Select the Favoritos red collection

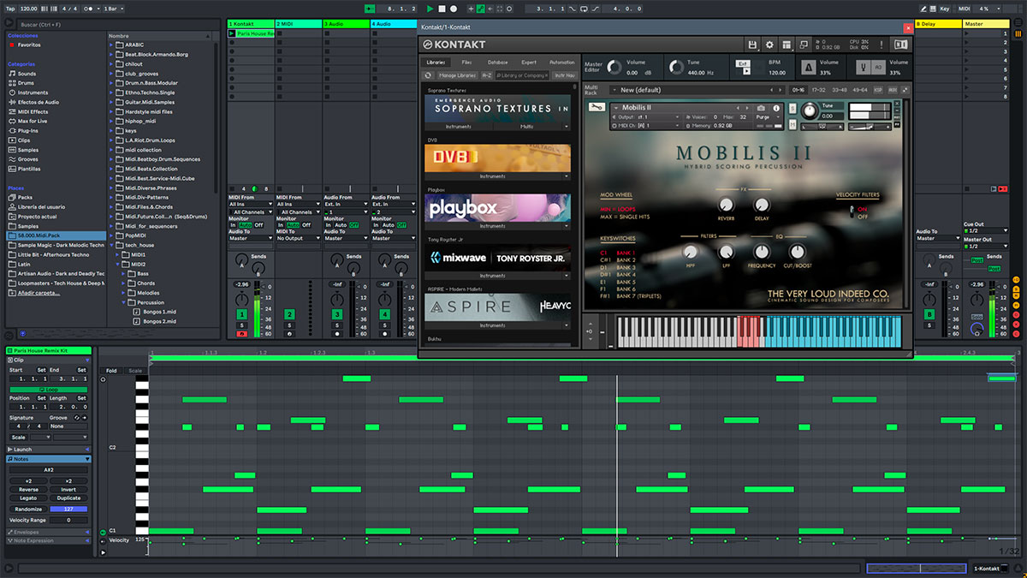[29, 45]
